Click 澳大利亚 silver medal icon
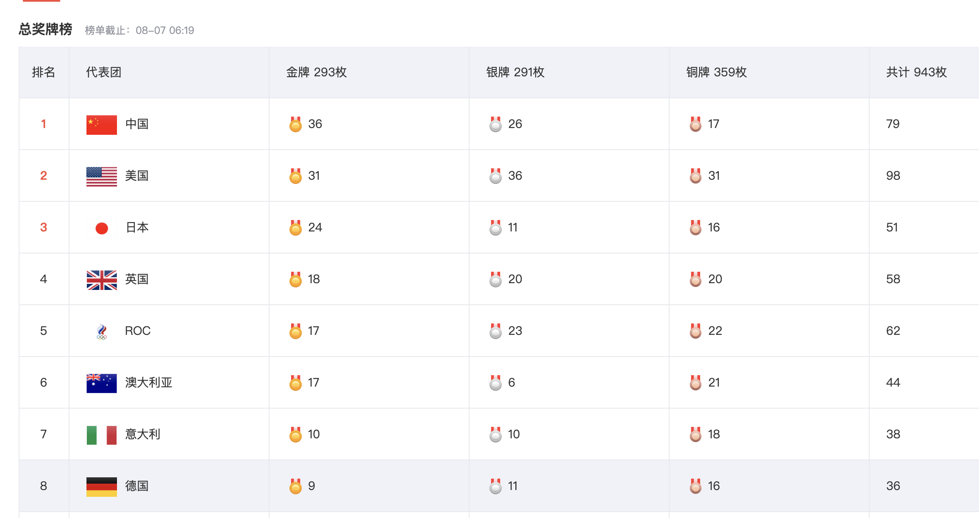The height and width of the screenshot is (518, 979). click(x=495, y=383)
